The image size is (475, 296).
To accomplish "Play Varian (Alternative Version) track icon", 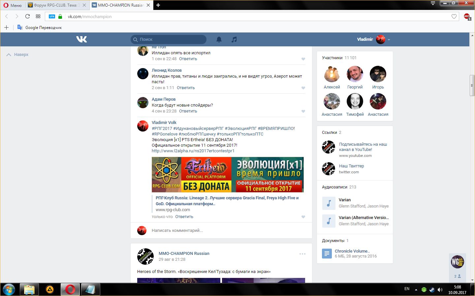I will 329,221.
